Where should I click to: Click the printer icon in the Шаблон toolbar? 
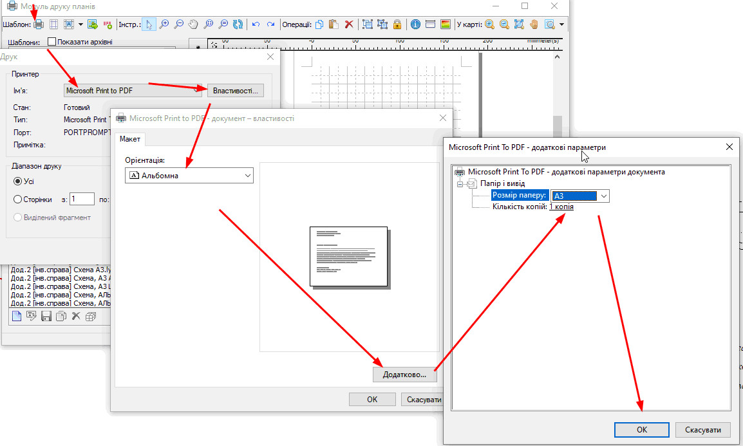pyautogui.click(x=39, y=24)
